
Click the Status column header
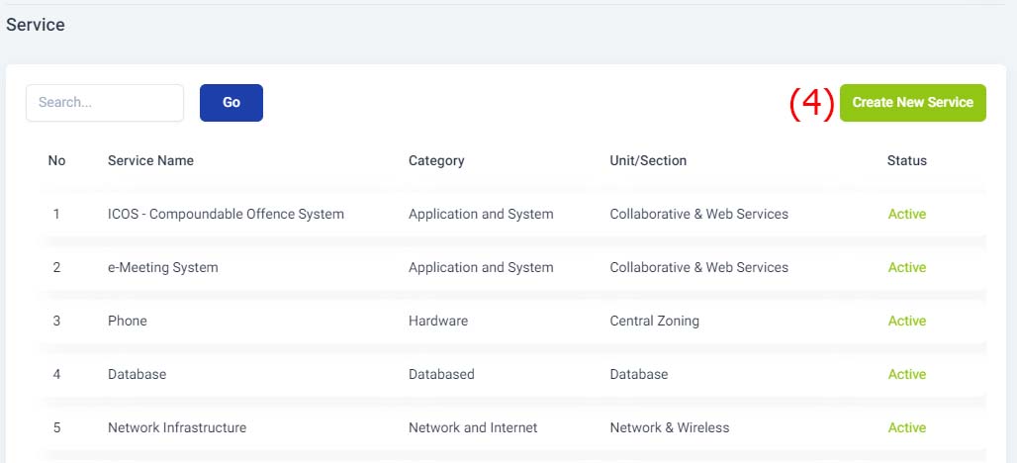pyautogui.click(x=907, y=160)
